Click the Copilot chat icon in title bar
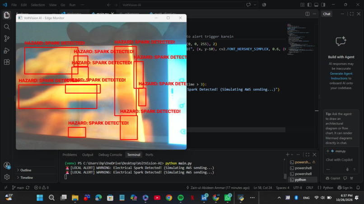The height and width of the screenshot is (204, 364). point(248,5)
